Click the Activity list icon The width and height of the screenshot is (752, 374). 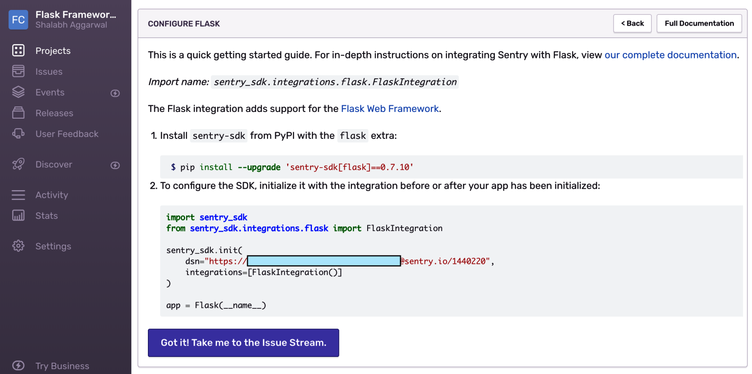(18, 195)
